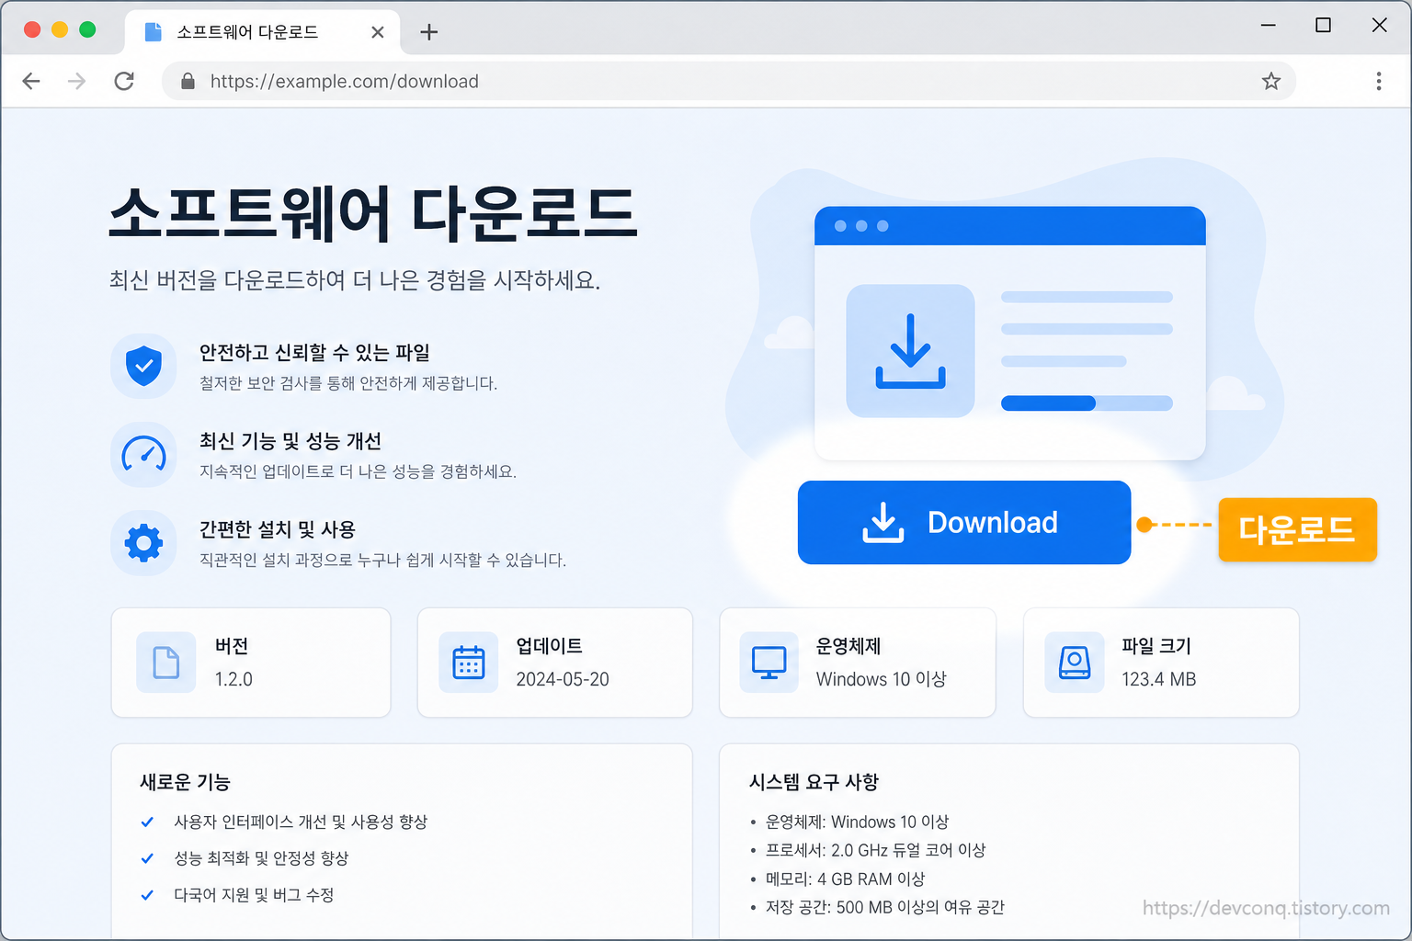The image size is (1412, 941).
Task: Click the blue page icon in the tab
Action: click(154, 32)
